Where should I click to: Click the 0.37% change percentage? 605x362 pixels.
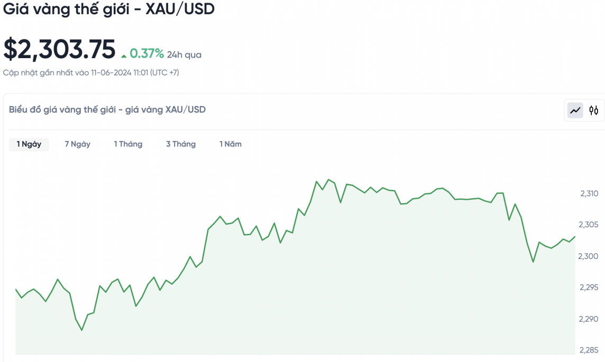pos(146,54)
